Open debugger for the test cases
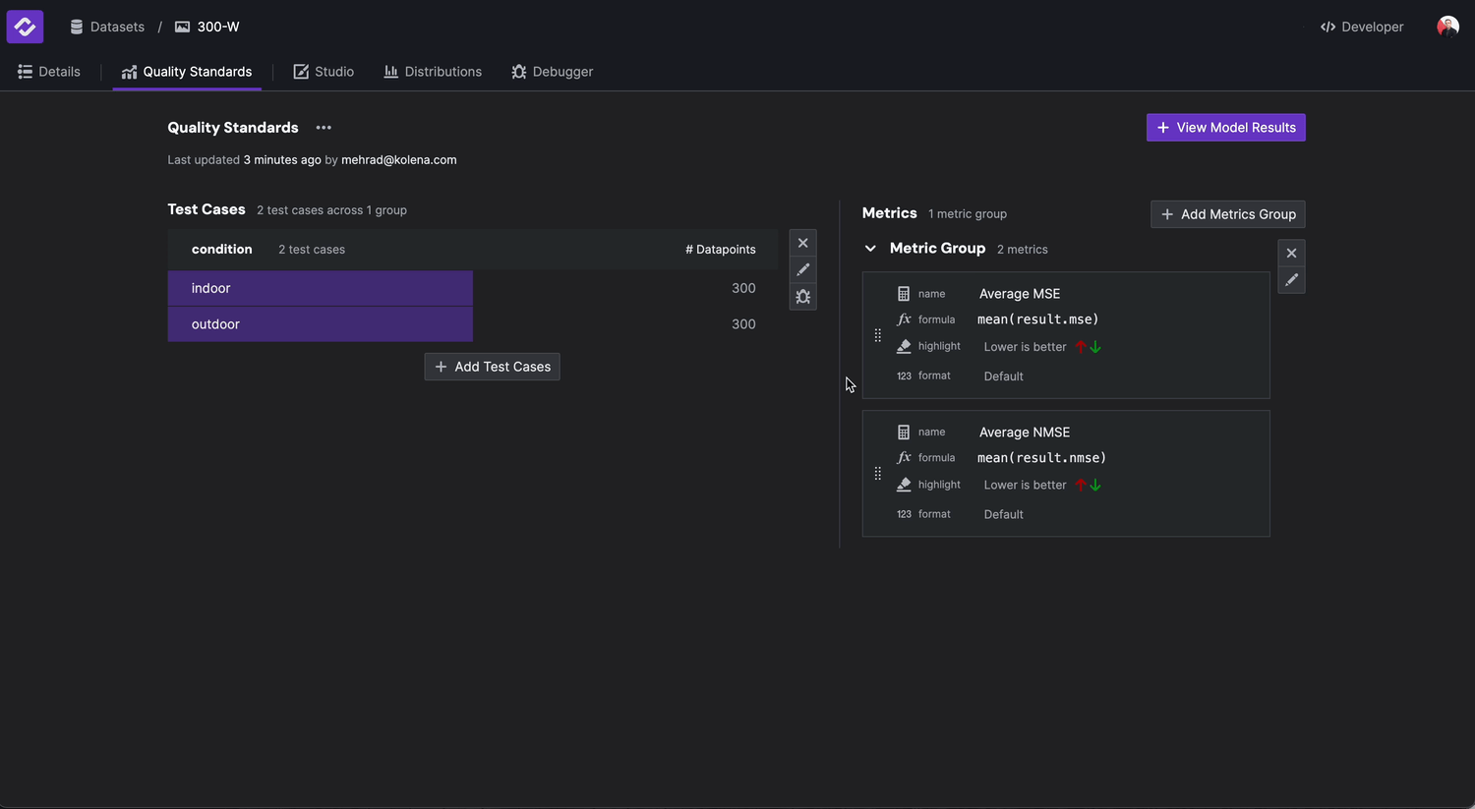The image size is (1475, 809). click(x=802, y=297)
